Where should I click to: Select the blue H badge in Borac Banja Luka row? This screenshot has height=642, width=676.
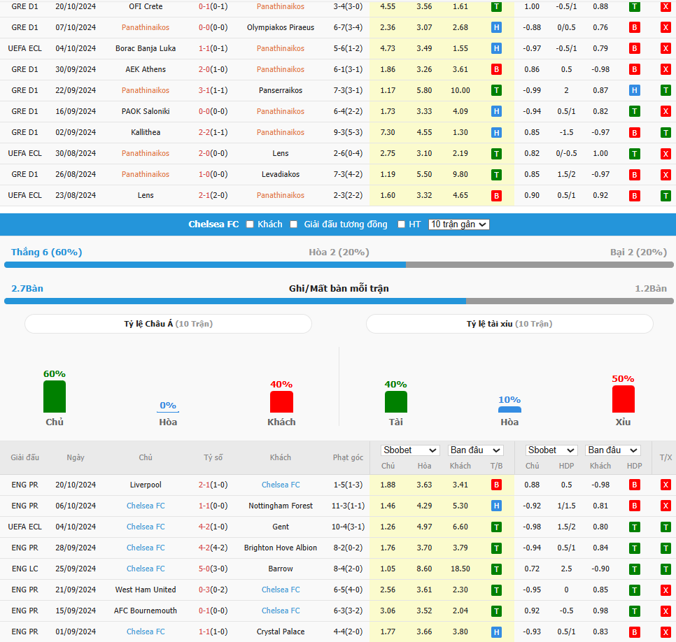(x=496, y=49)
